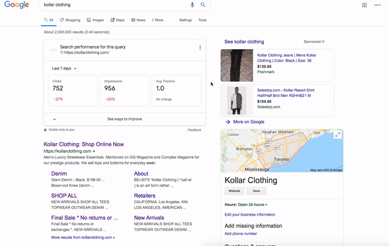Open the Google apps grid
The height and width of the screenshot is (246, 389).
364,5
